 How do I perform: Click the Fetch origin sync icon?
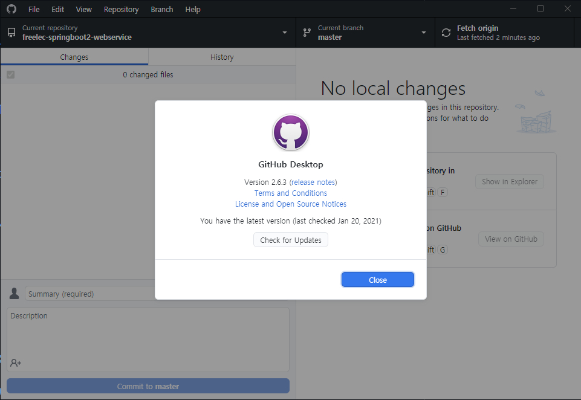click(x=446, y=33)
